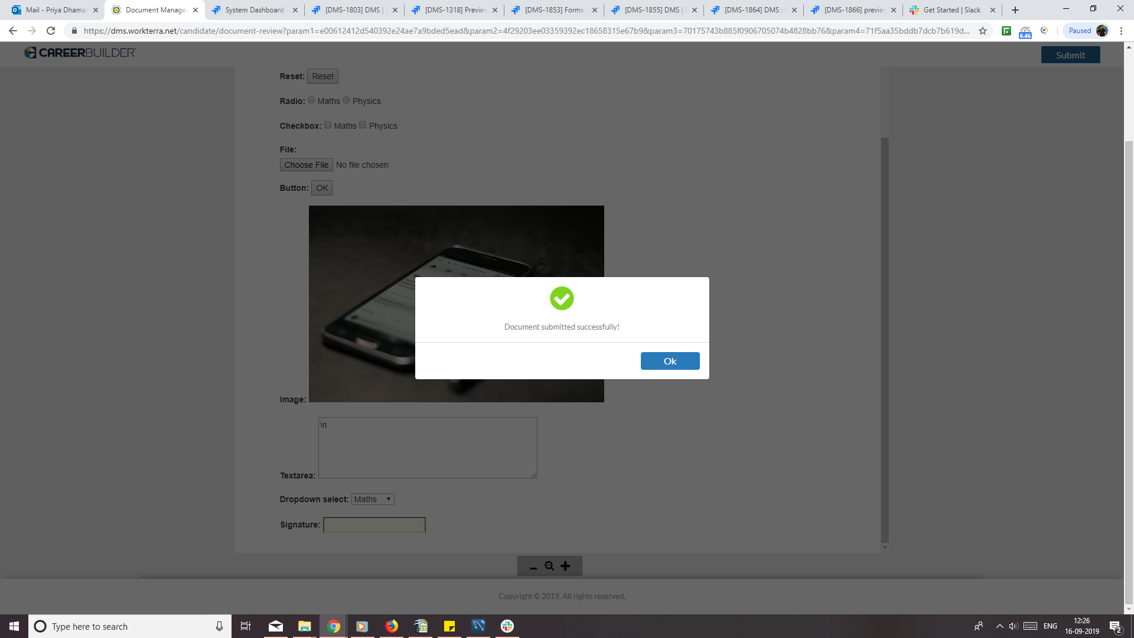Go forward in browser history
This screenshot has height=638, width=1134.
[32, 31]
